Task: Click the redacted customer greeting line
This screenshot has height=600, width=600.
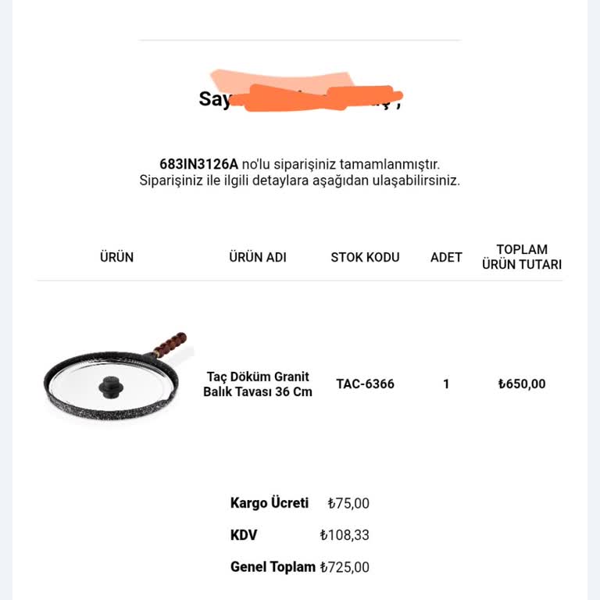Action: 300,98
